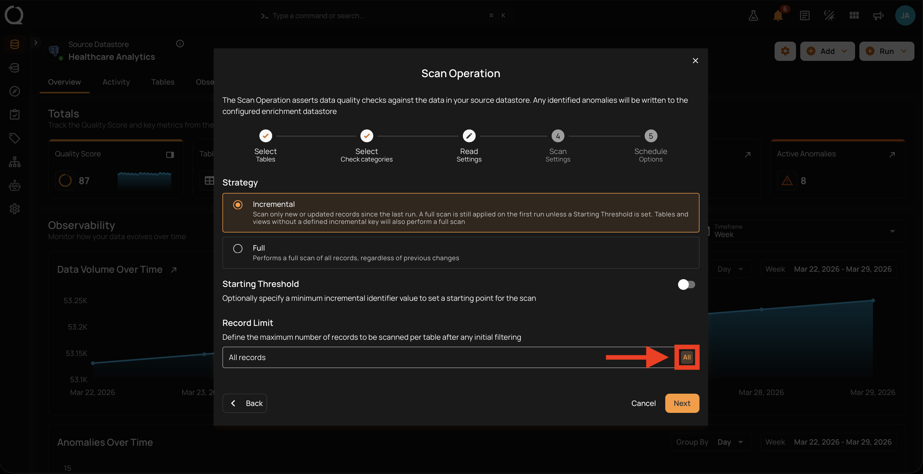Image resolution: width=923 pixels, height=474 pixels.
Task: Open the robot agent sidebar icon
Action: coord(14,185)
